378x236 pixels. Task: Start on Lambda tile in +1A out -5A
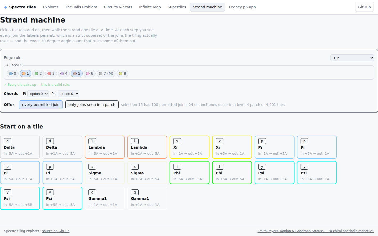[x=147, y=147]
